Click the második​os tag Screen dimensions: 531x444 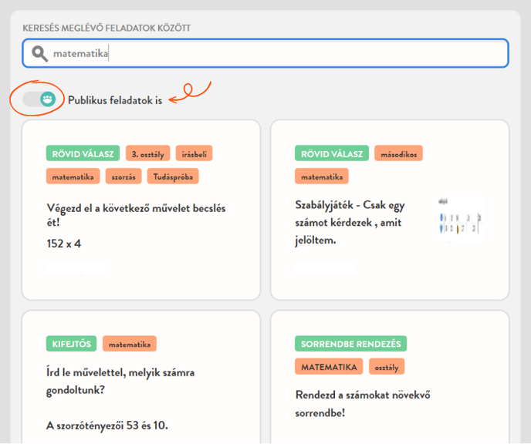pyautogui.click(x=398, y=153)
